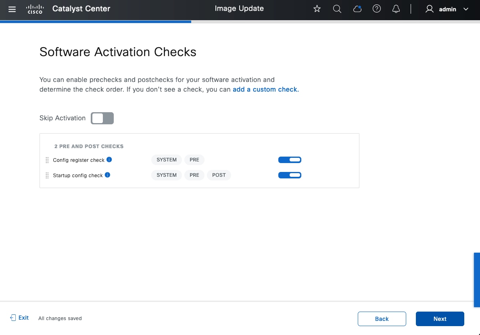
Task: Toggle the Skip Activation switch
Action: [x=102, y=118]
